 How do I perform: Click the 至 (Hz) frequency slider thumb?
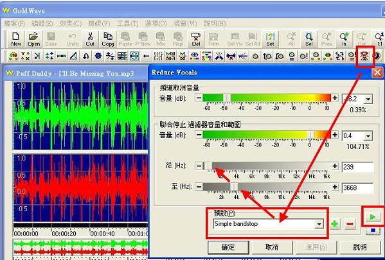point(234,187)
